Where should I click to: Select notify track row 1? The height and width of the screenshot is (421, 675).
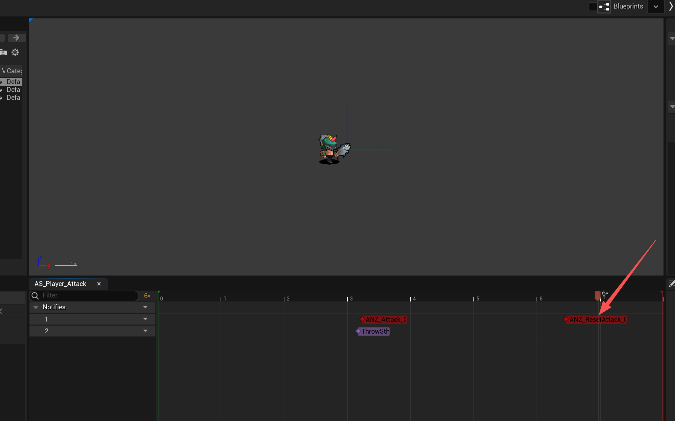(x=92, y=319)
